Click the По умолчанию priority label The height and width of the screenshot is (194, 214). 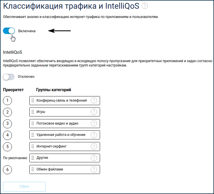point(15,158)
